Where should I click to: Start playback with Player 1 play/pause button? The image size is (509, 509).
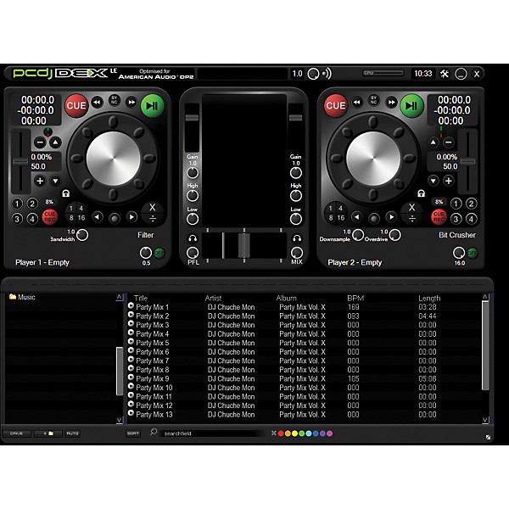coord(152,106)
